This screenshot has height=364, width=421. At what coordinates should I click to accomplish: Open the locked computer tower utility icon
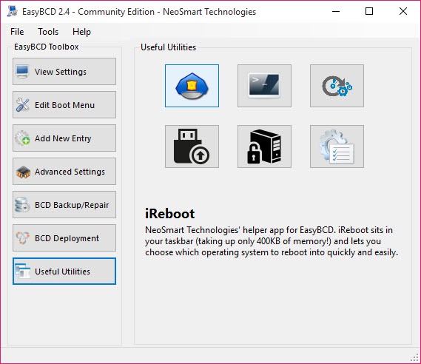point(264,146)
